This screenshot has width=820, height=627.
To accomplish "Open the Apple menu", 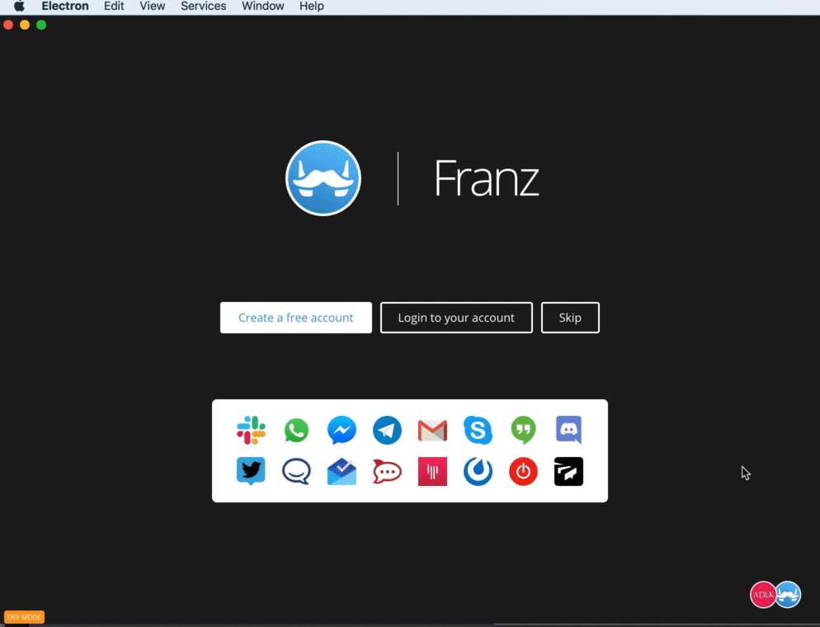I will coord(19,7).
